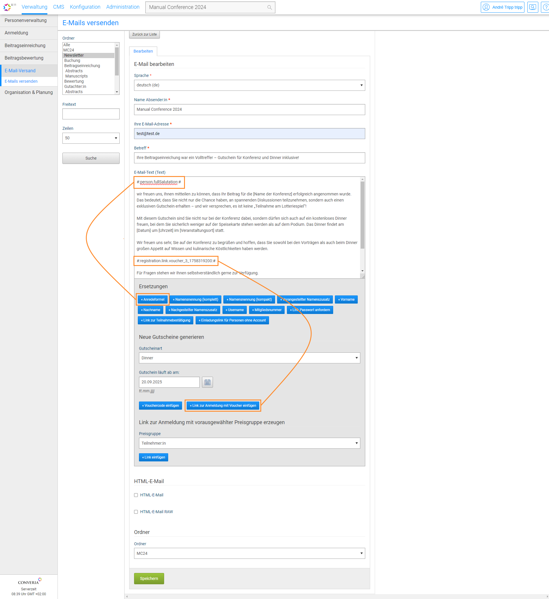This screenshot has width=549, height=599.
Task: Click the Converia logo in top bar
Action: pyautogui.click(x=7, y=7)
